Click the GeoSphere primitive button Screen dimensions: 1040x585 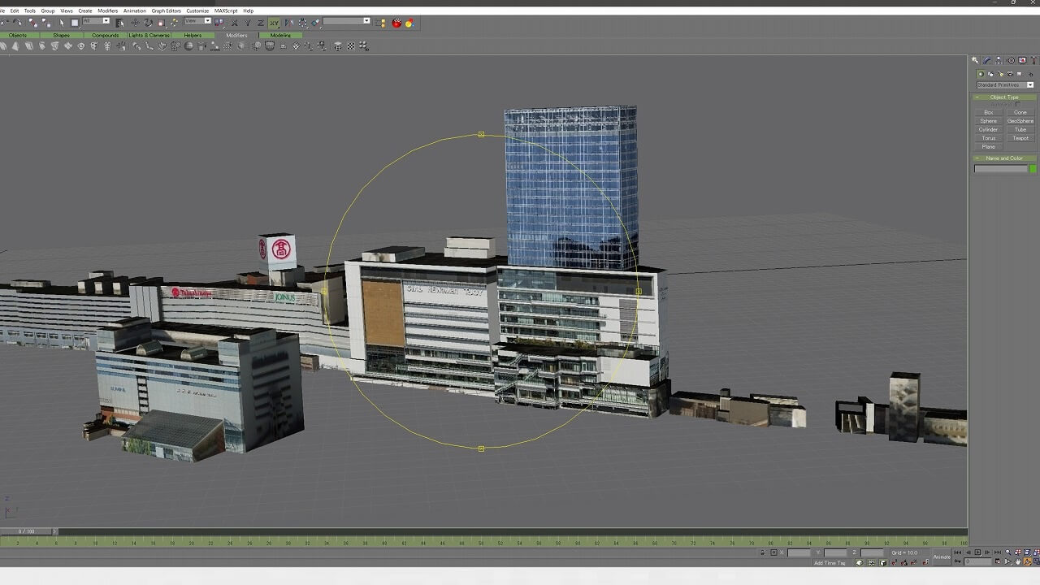[1020, 121]
